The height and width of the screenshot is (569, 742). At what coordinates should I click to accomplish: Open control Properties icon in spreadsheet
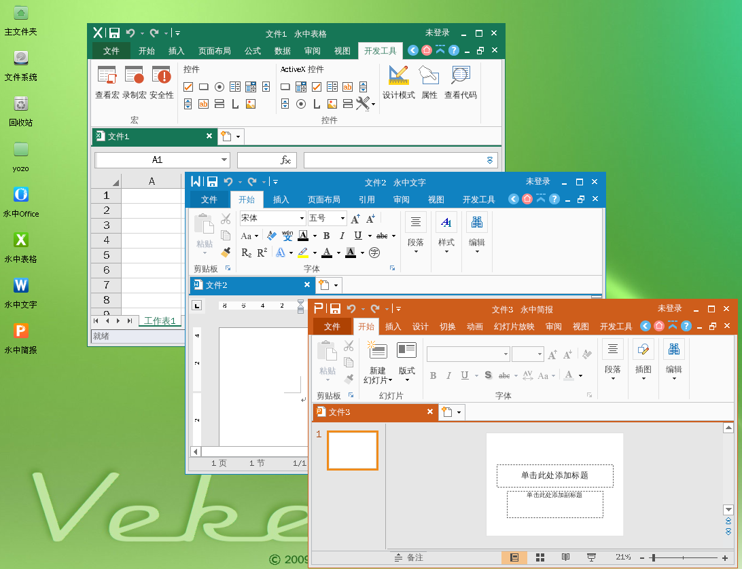pyautogui.click(x=429, y=82)
